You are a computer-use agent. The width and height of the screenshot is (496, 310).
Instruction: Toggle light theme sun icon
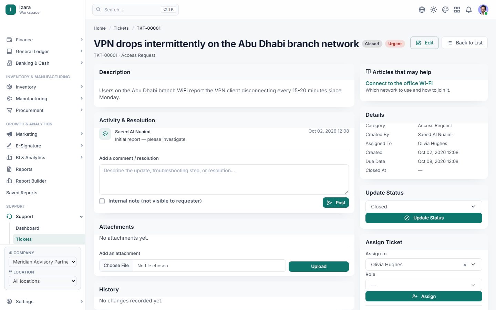[x=434, y=10]
